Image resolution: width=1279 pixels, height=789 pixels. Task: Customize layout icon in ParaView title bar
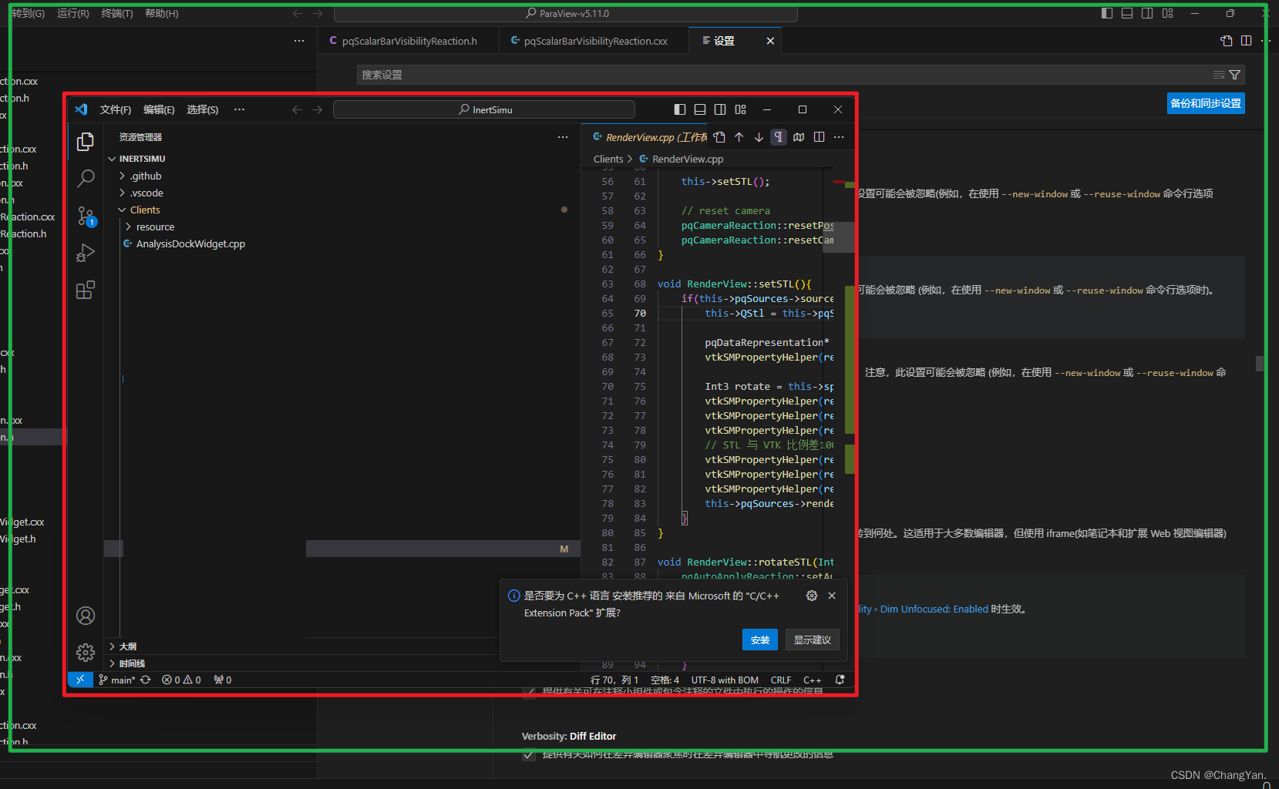[1167, 13]
